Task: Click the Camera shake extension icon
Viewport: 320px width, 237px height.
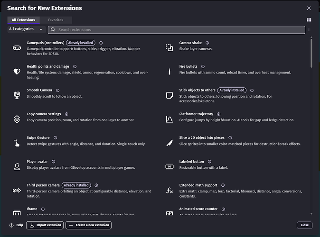Action: point(169,48)
